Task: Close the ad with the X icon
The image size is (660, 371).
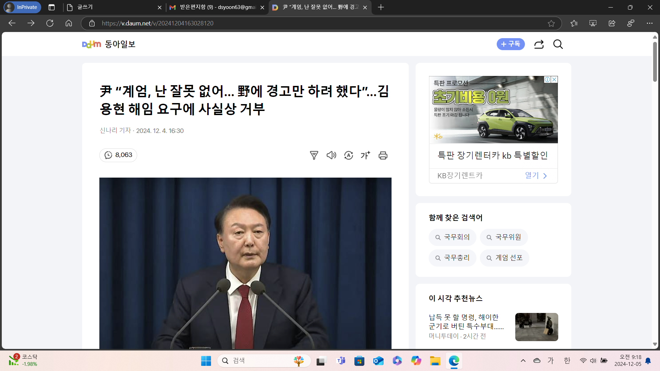Action: point(554,79)
